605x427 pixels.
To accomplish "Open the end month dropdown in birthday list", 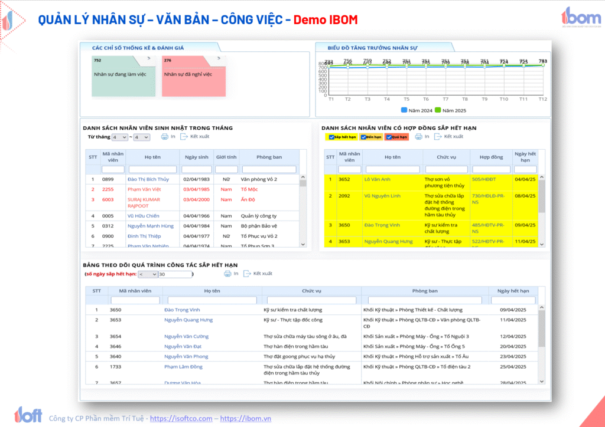I will pos(142,137).
